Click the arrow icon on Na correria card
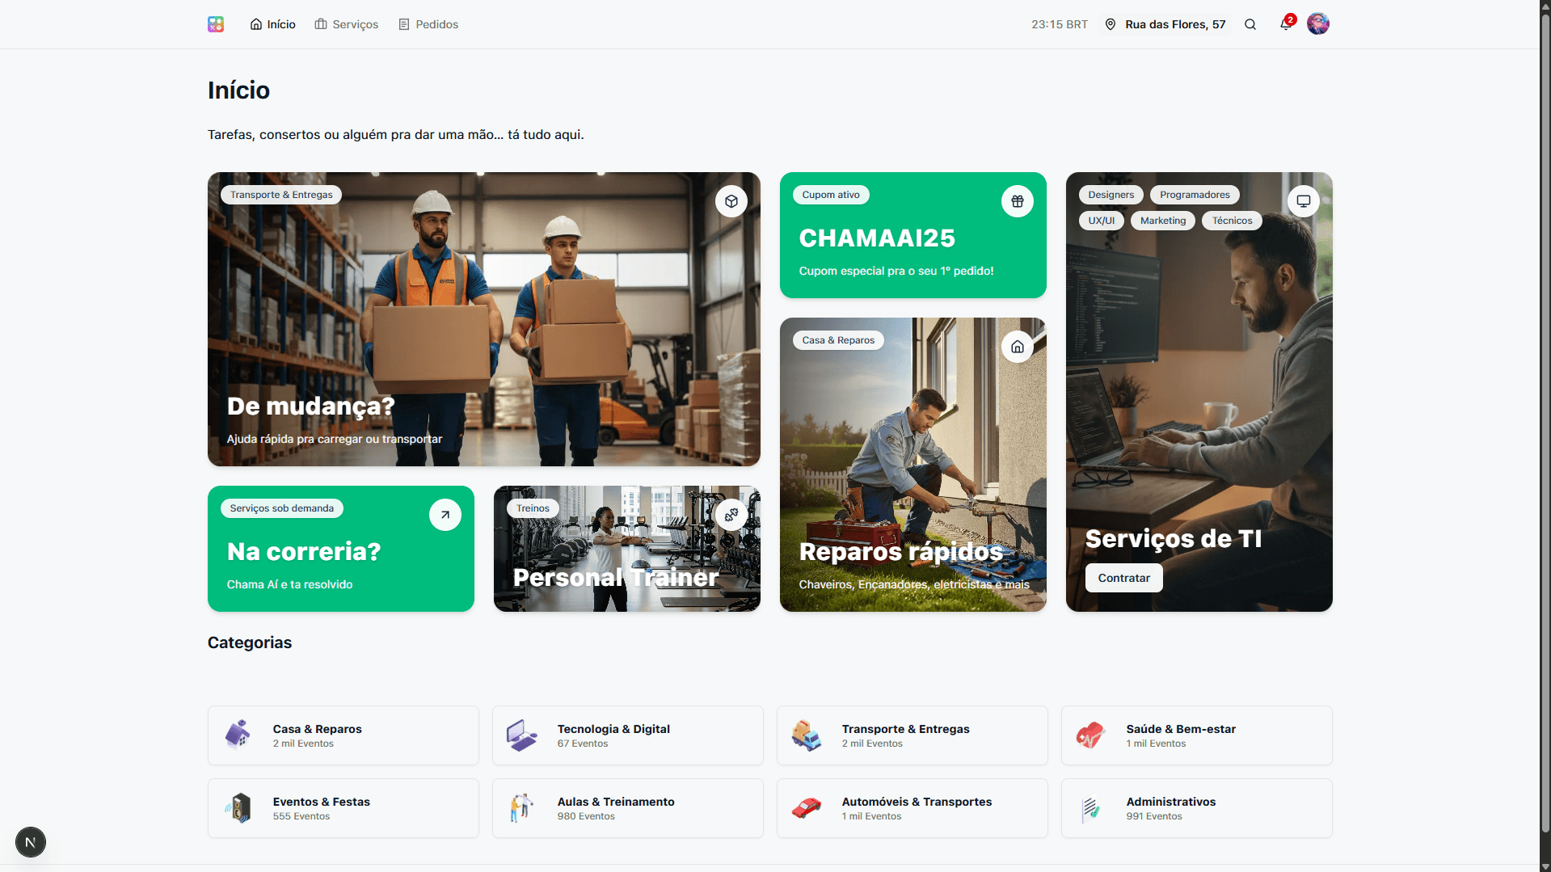 pos(445,515)
